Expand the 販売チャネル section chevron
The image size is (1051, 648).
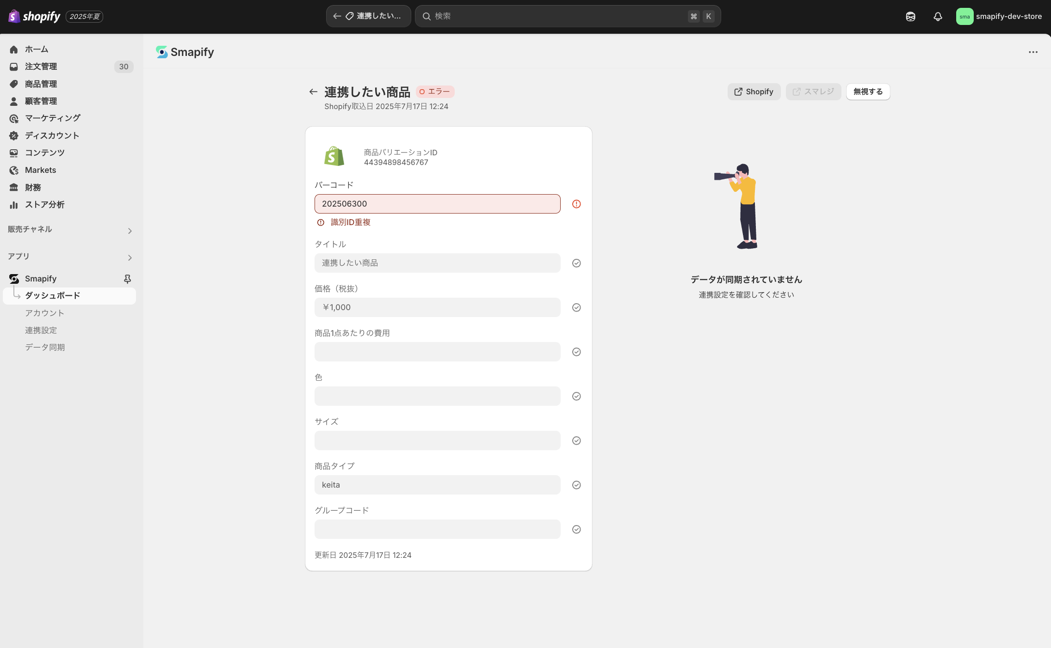coord(130,231)
